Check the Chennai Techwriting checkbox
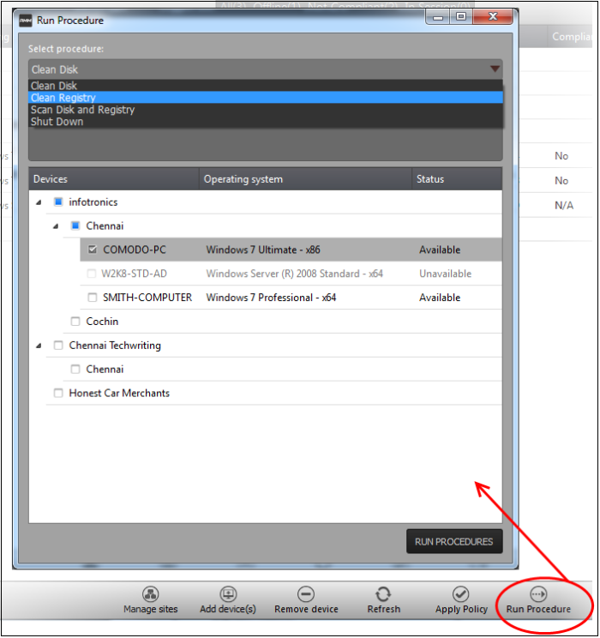The width and height of the screenshot is (600, 638). pyautogui.click(x=58, y=346)
